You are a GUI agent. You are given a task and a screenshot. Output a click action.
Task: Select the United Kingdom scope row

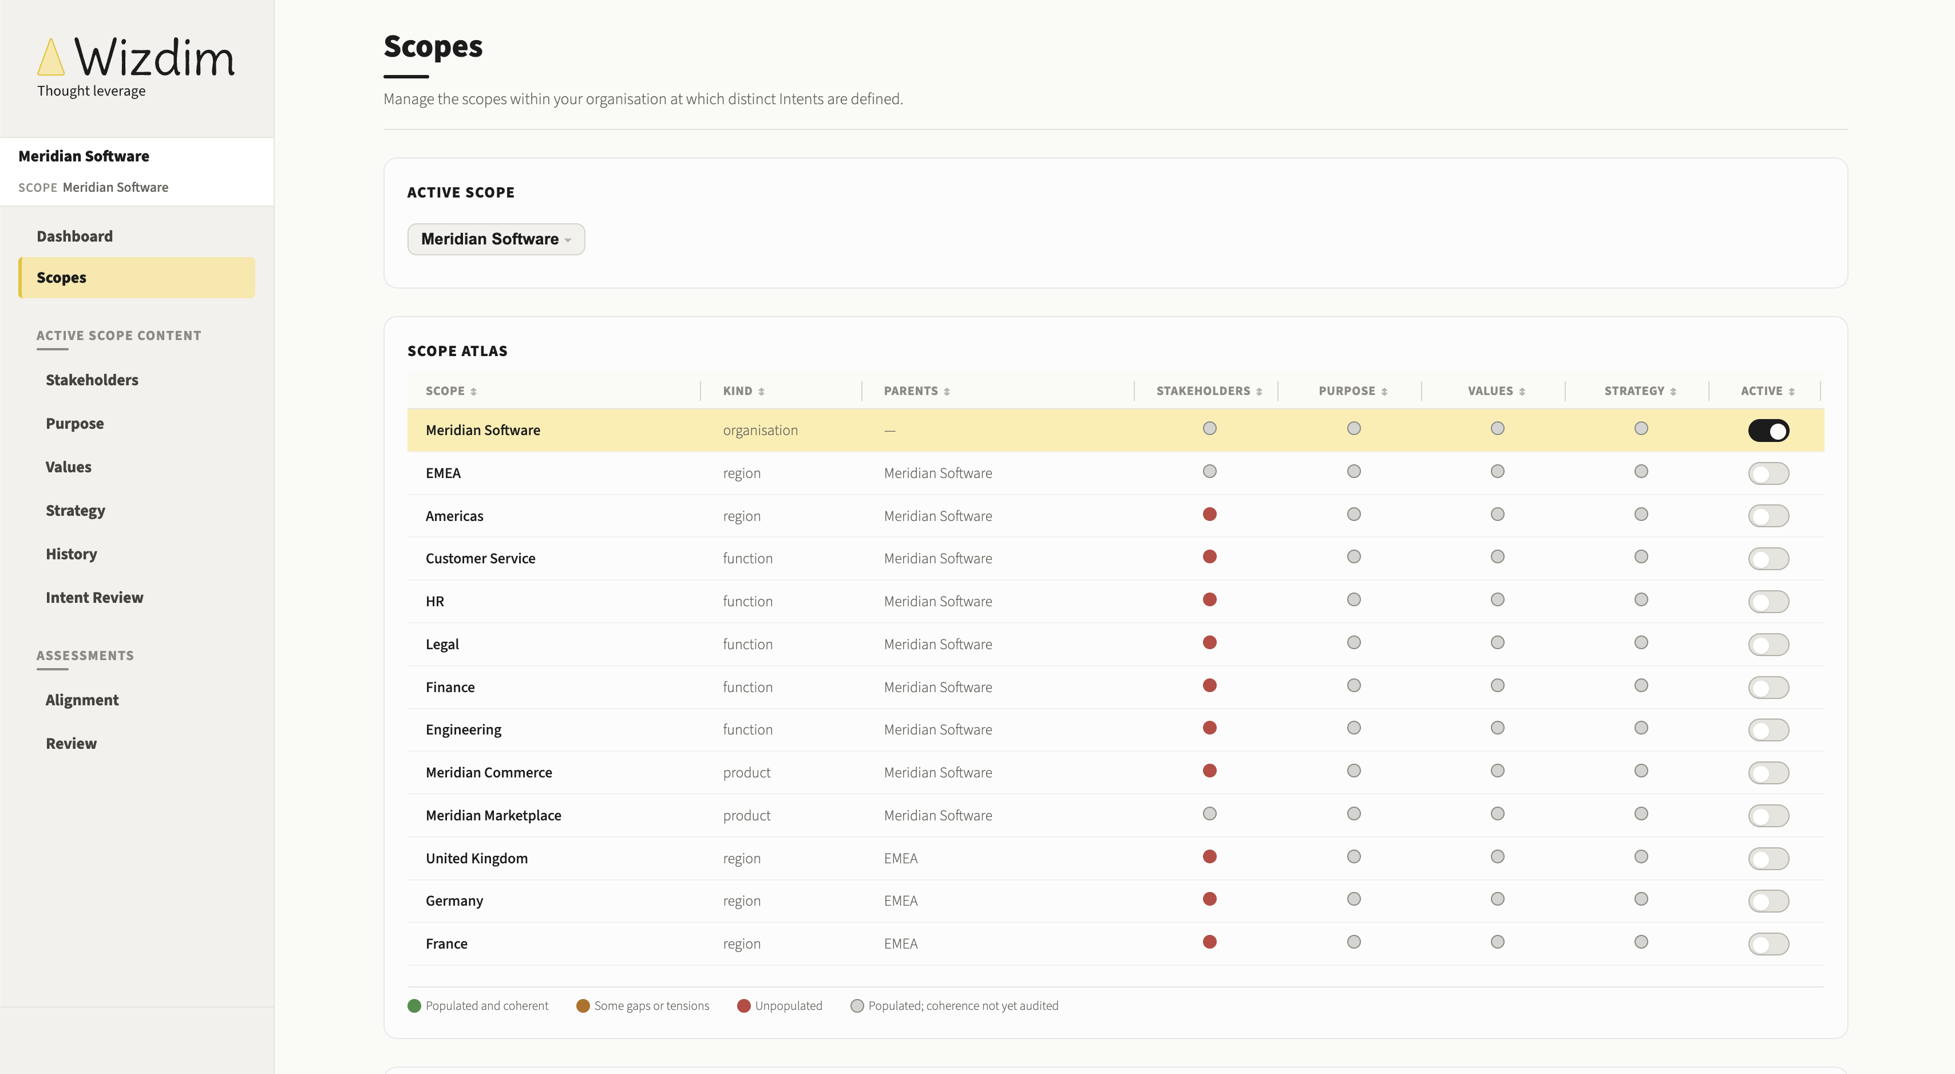pos(1115,858)
